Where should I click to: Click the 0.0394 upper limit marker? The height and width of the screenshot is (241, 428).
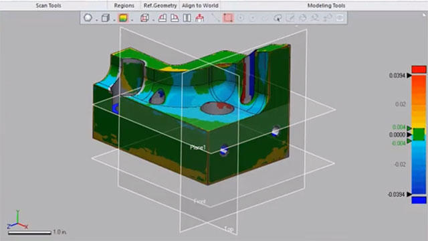pos(409,76)
